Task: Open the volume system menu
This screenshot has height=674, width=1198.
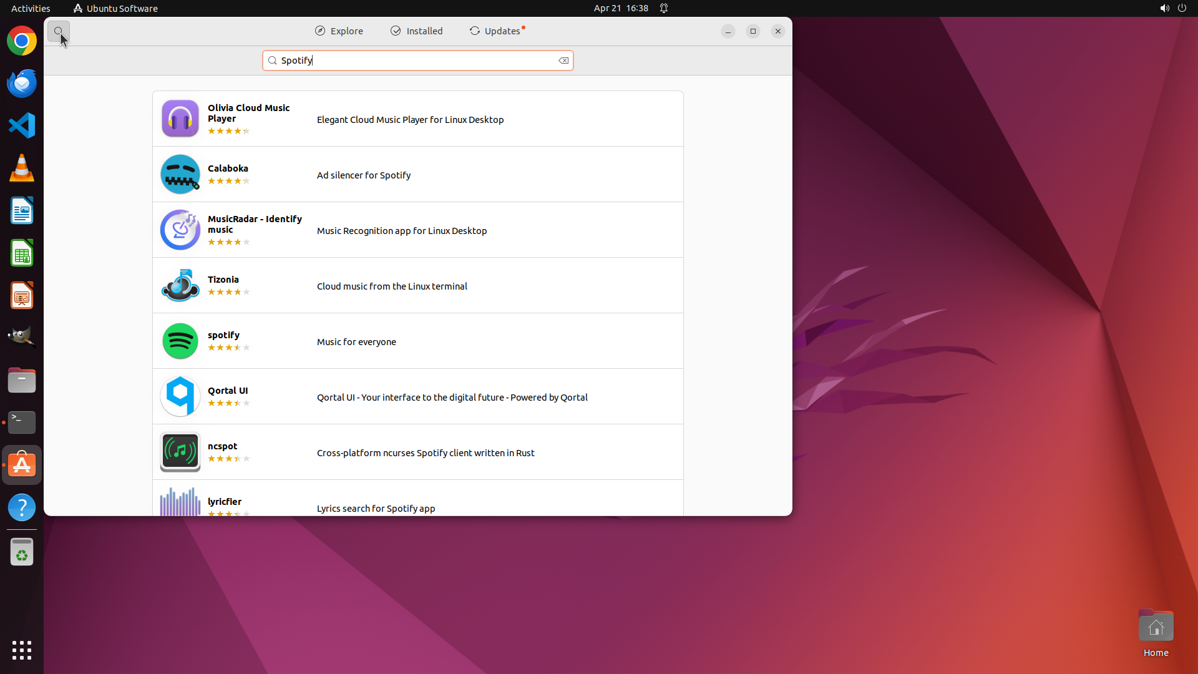Action: (x=1164, y=8)
